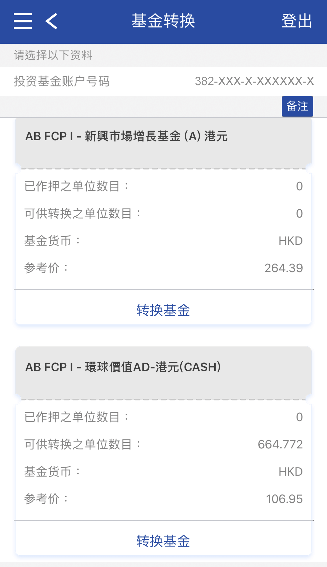Click the reference price 264.39
Viewport: 327px width, 567px height.
pos(284,268)
